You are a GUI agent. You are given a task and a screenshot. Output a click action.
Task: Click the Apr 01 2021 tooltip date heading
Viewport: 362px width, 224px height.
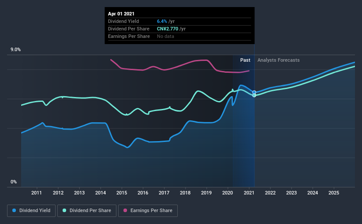121,14
